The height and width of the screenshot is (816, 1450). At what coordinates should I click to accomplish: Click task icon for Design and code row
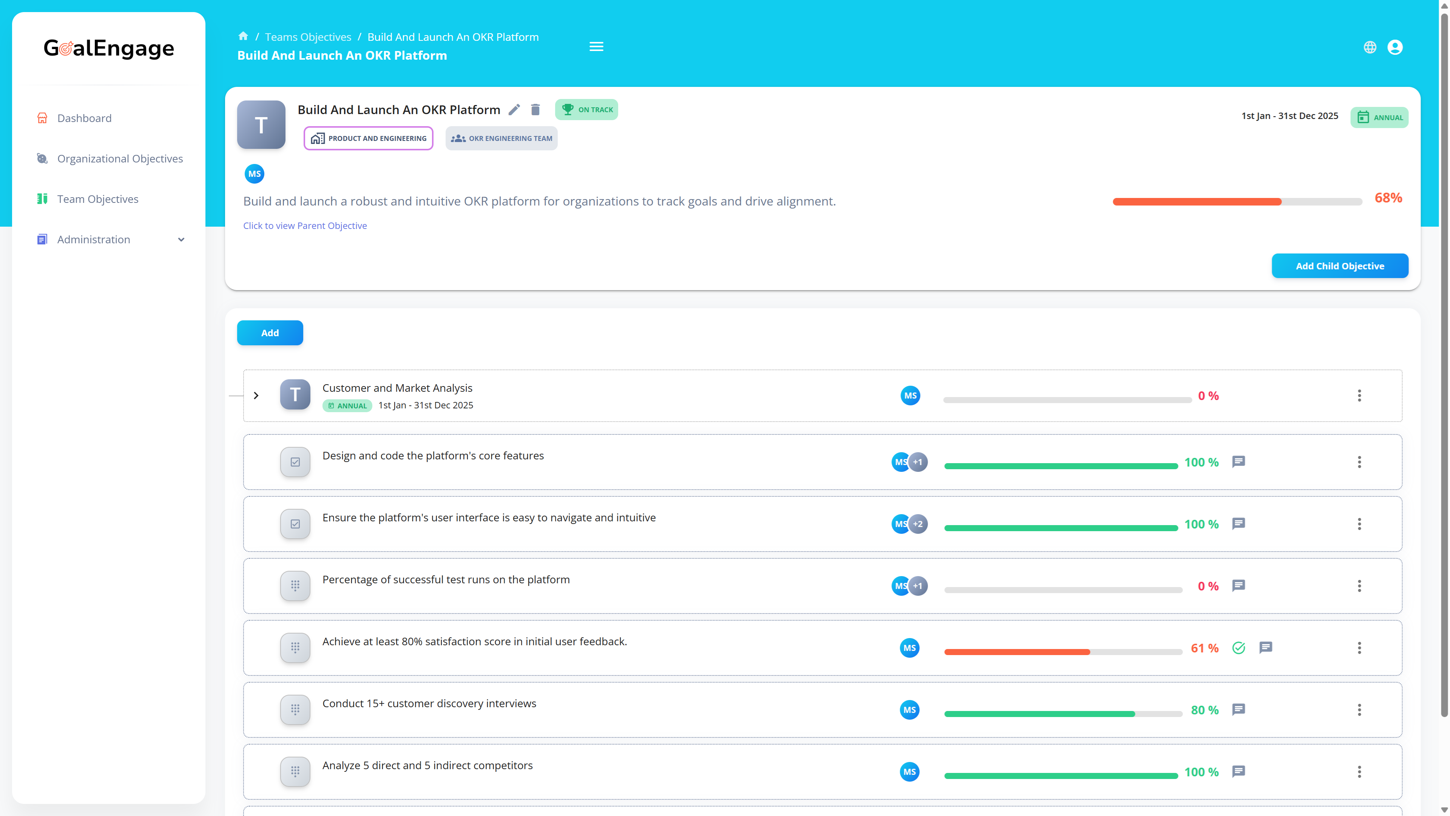click(295, 462)
